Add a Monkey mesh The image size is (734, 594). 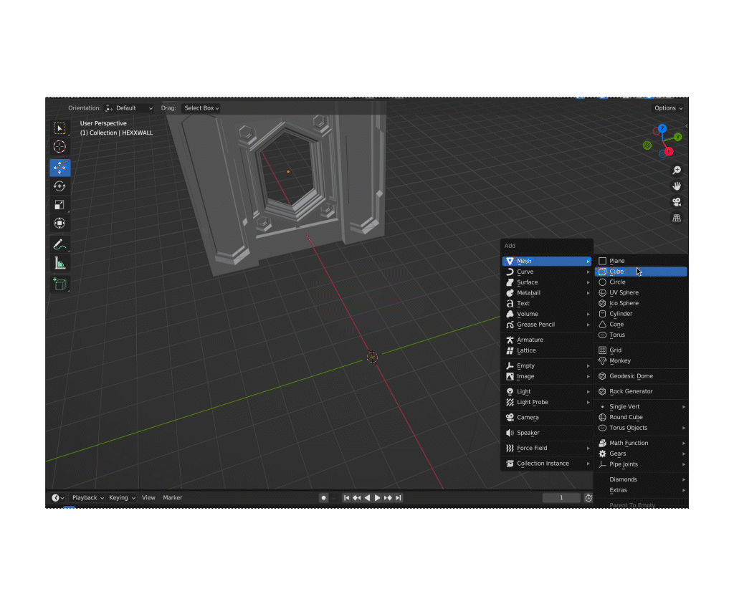641,361
